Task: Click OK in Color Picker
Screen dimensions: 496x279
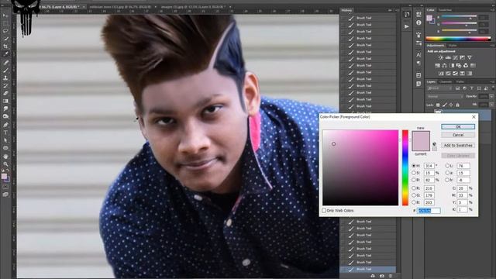Action: (458, 126)
